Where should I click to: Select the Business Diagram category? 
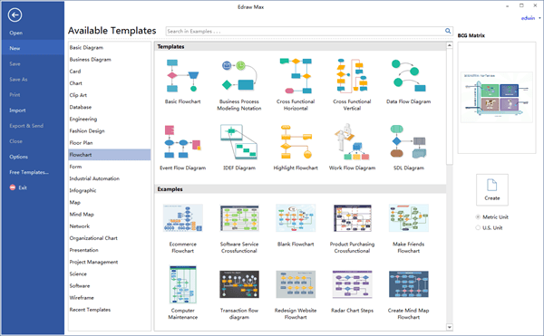[110, 59]
